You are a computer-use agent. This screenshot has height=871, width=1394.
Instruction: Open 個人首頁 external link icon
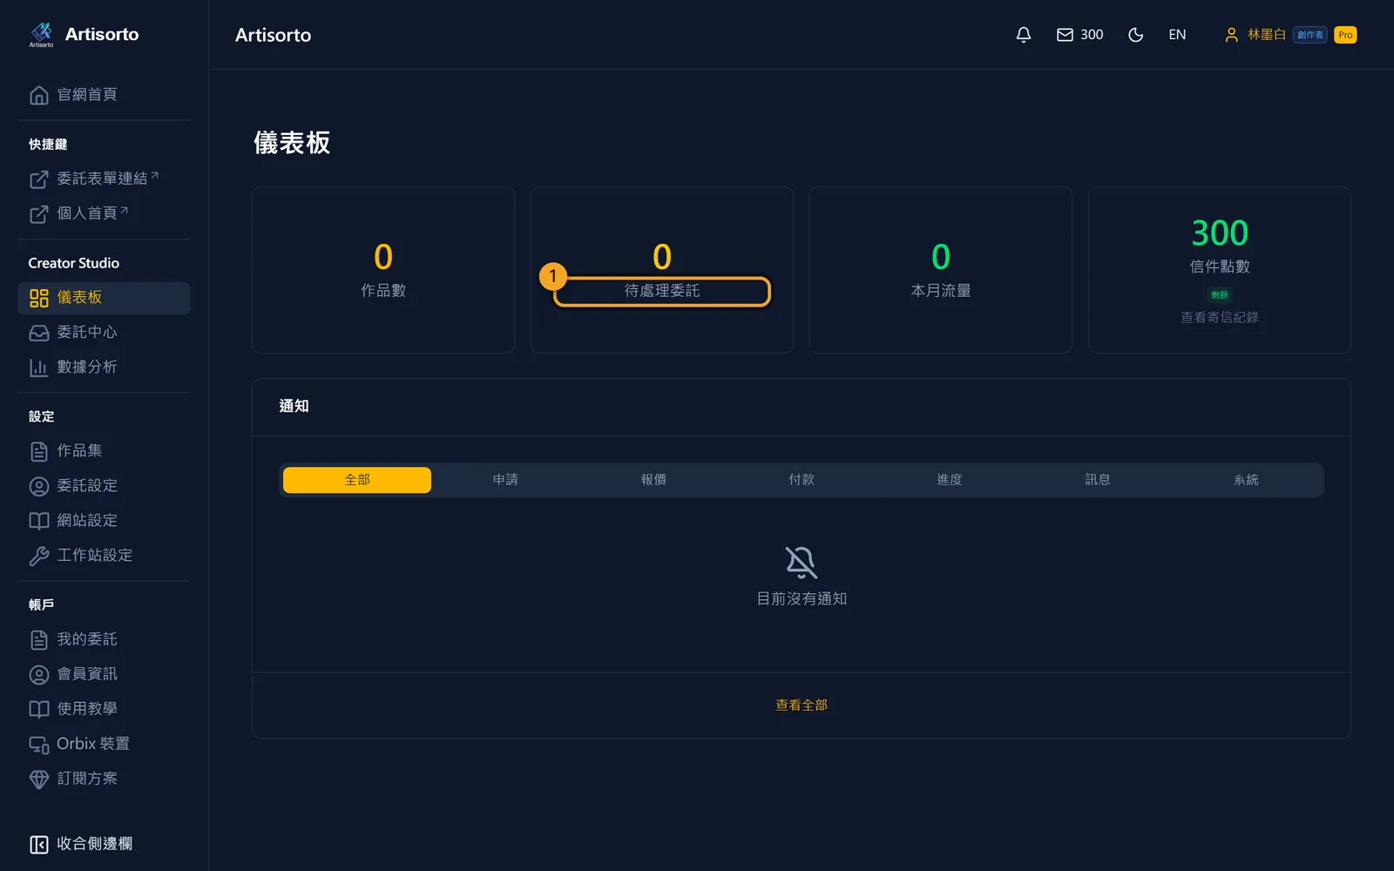coord(39,213)
